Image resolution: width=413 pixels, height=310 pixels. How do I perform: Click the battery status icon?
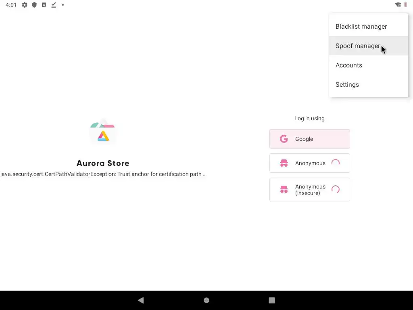406,5
